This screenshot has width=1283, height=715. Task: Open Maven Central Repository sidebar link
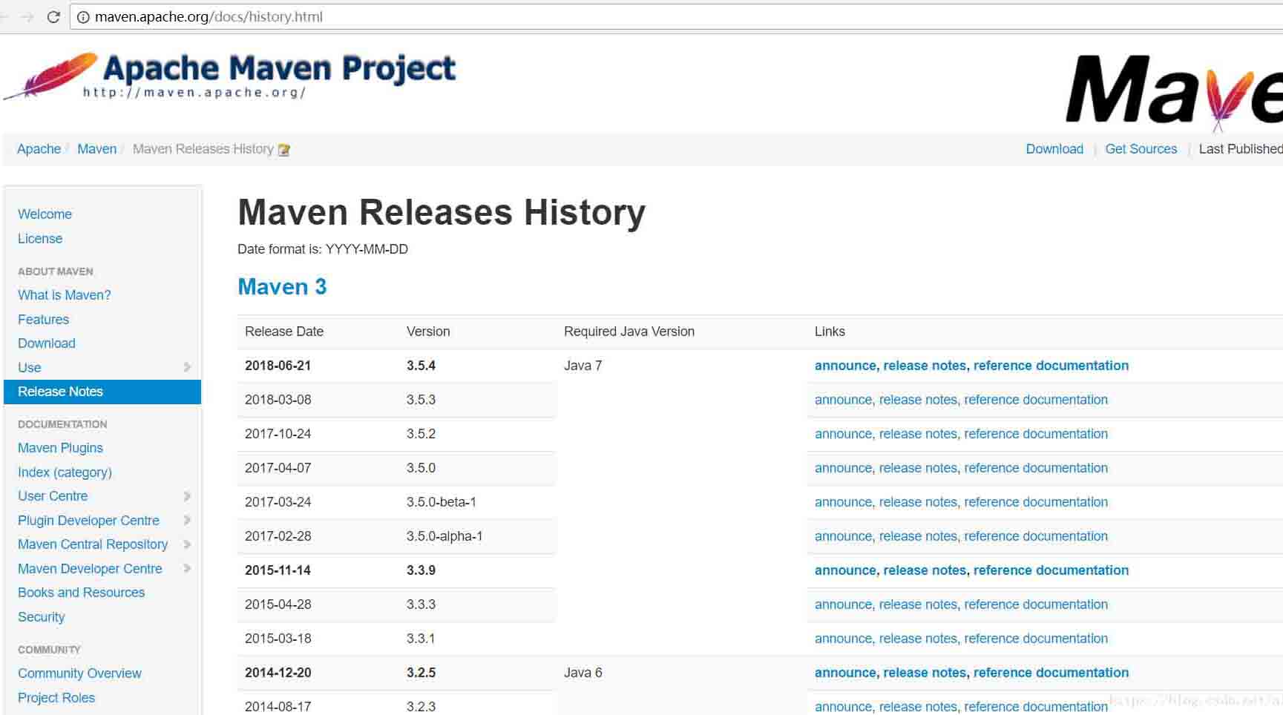[93, 544]
